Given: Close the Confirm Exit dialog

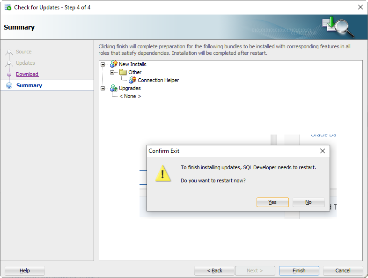Looking at the screenshot, I should click(x=323, y=151).
